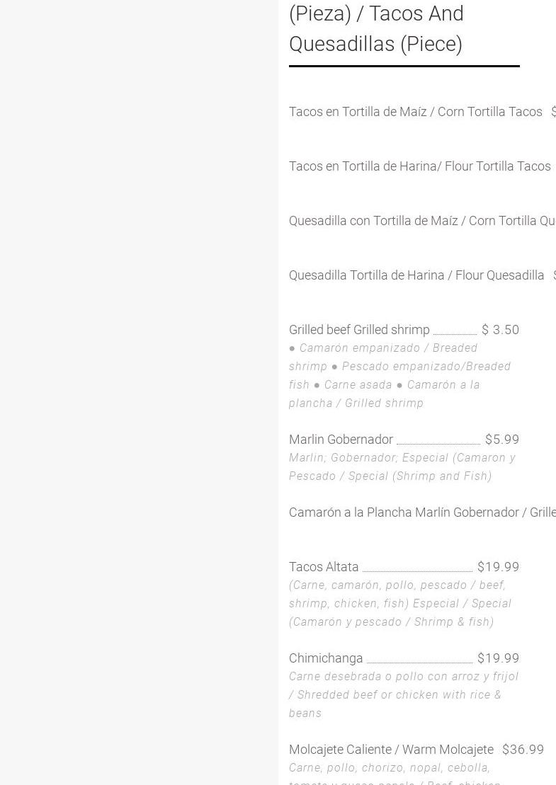The width and height of the screenshot is (556, 785).
Task: Select the Marlin Gobernador menu item
Action: [341, 440]
